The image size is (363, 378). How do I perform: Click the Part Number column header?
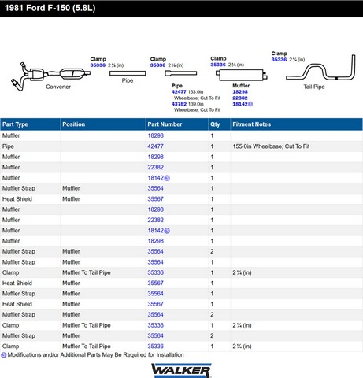point(176,124)
